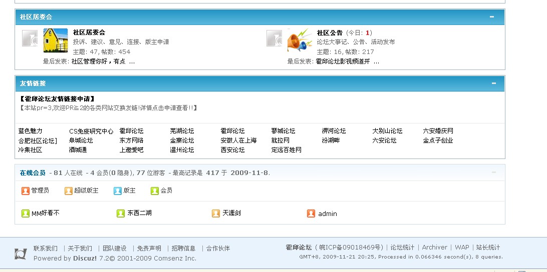Visit the 金寨论坛 link

coord(182,140)
